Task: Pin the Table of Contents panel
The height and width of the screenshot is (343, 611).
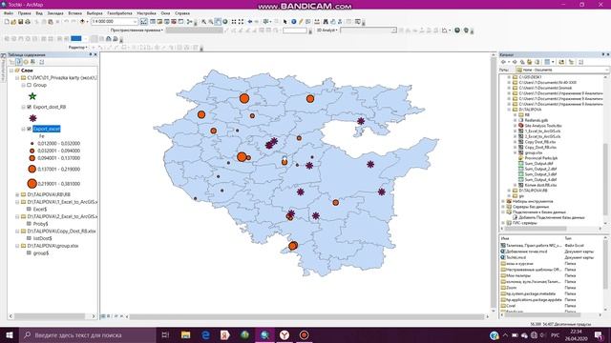Action: (x=91, y=54)
